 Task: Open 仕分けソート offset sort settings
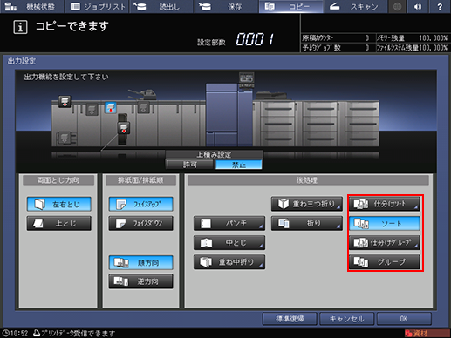click(385, 204)
